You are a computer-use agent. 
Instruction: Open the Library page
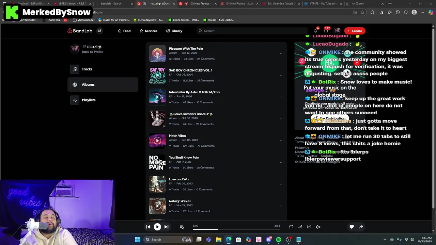[174, 31]
